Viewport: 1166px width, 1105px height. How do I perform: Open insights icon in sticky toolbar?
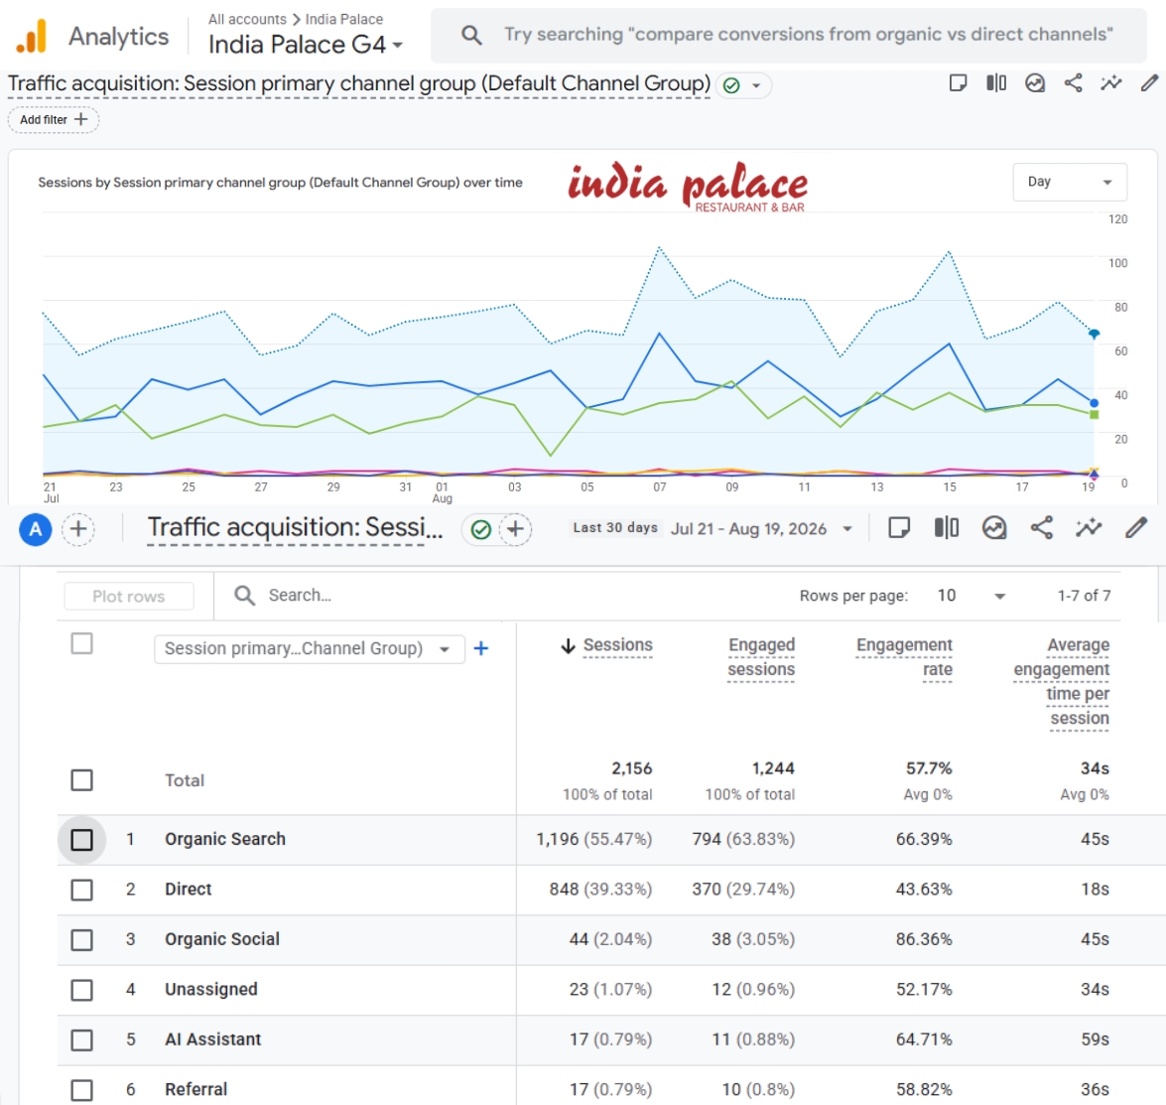coord(994,528)
